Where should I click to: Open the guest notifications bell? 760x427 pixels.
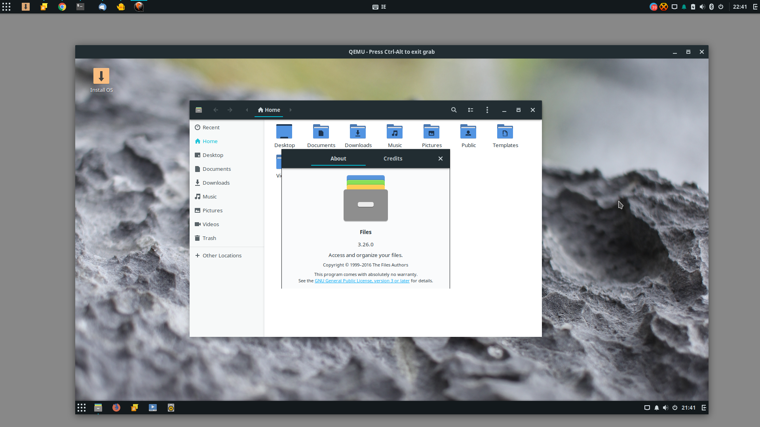pyautogui.click(x=657, y=408)
